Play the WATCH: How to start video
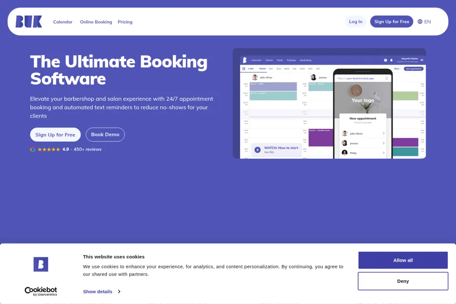Viewport: 456px width, 304px height. [x=276, y=150]
